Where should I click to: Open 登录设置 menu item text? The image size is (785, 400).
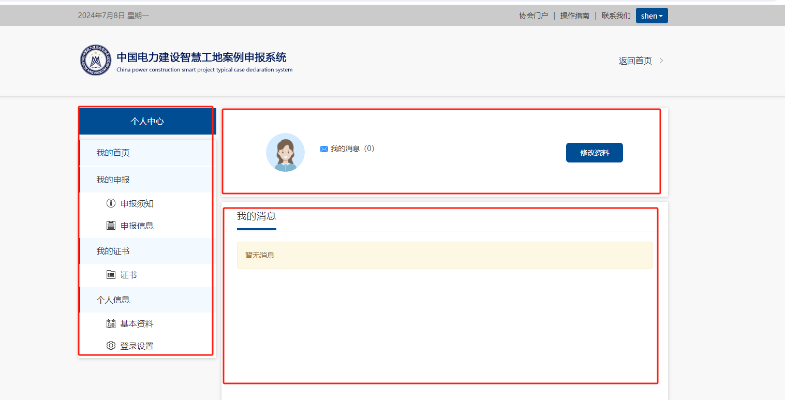[x=137, y=346]
